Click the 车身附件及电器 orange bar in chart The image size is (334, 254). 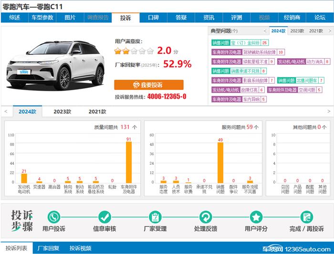click(x=128, y=162)
